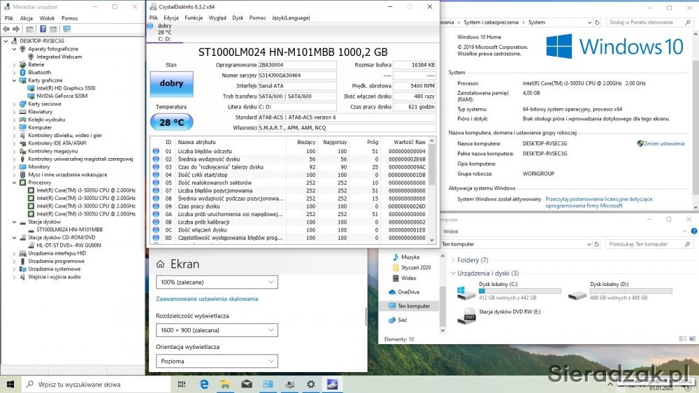Click Szukaj w Panelu sterowania search field
Image resolution: width=699 pixels, height=393 pixels.
point(649,22)
